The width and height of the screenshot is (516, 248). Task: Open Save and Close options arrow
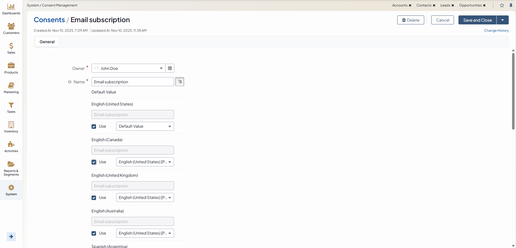coord(503,20)
